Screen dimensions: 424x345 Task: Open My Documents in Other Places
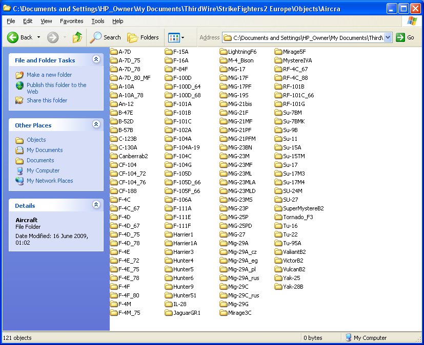click(45, 150)
